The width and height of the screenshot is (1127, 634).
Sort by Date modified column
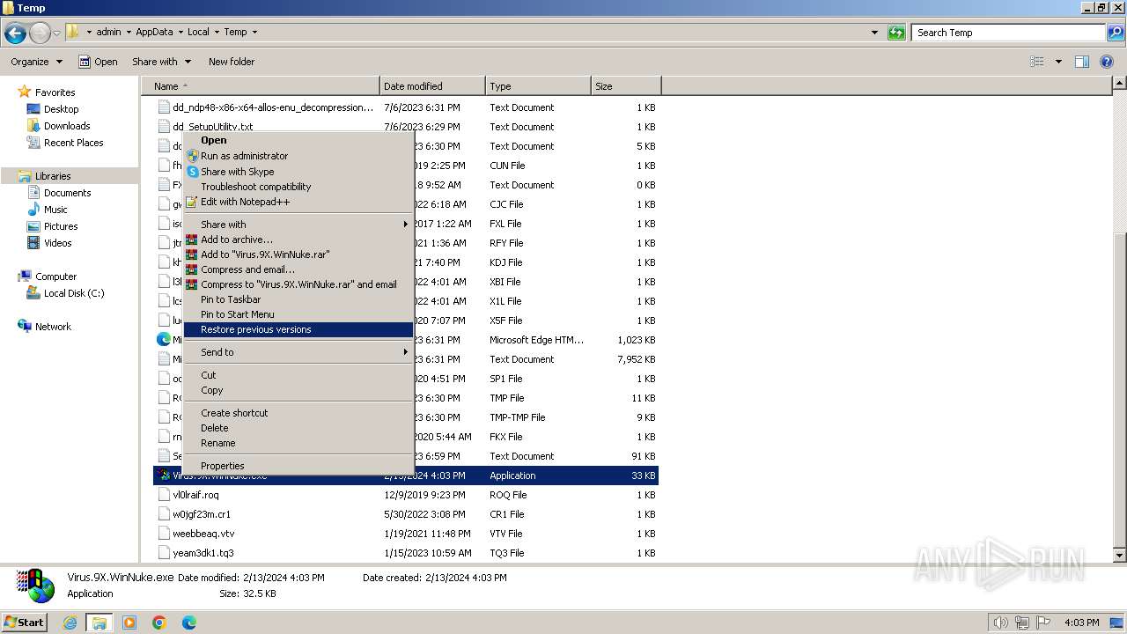click(x=432, y=86)
